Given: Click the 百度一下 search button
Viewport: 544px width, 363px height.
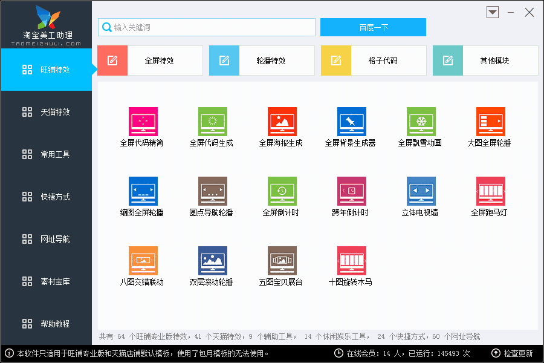Looking at the screenshot, I should coord(373,27).
